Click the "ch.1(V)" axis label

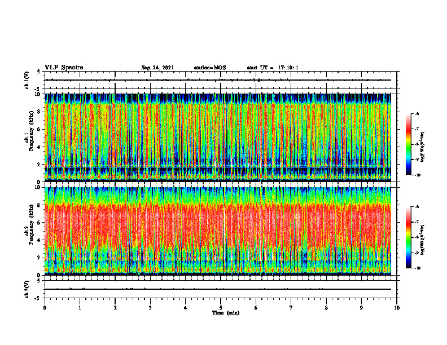tap(27, 80)
